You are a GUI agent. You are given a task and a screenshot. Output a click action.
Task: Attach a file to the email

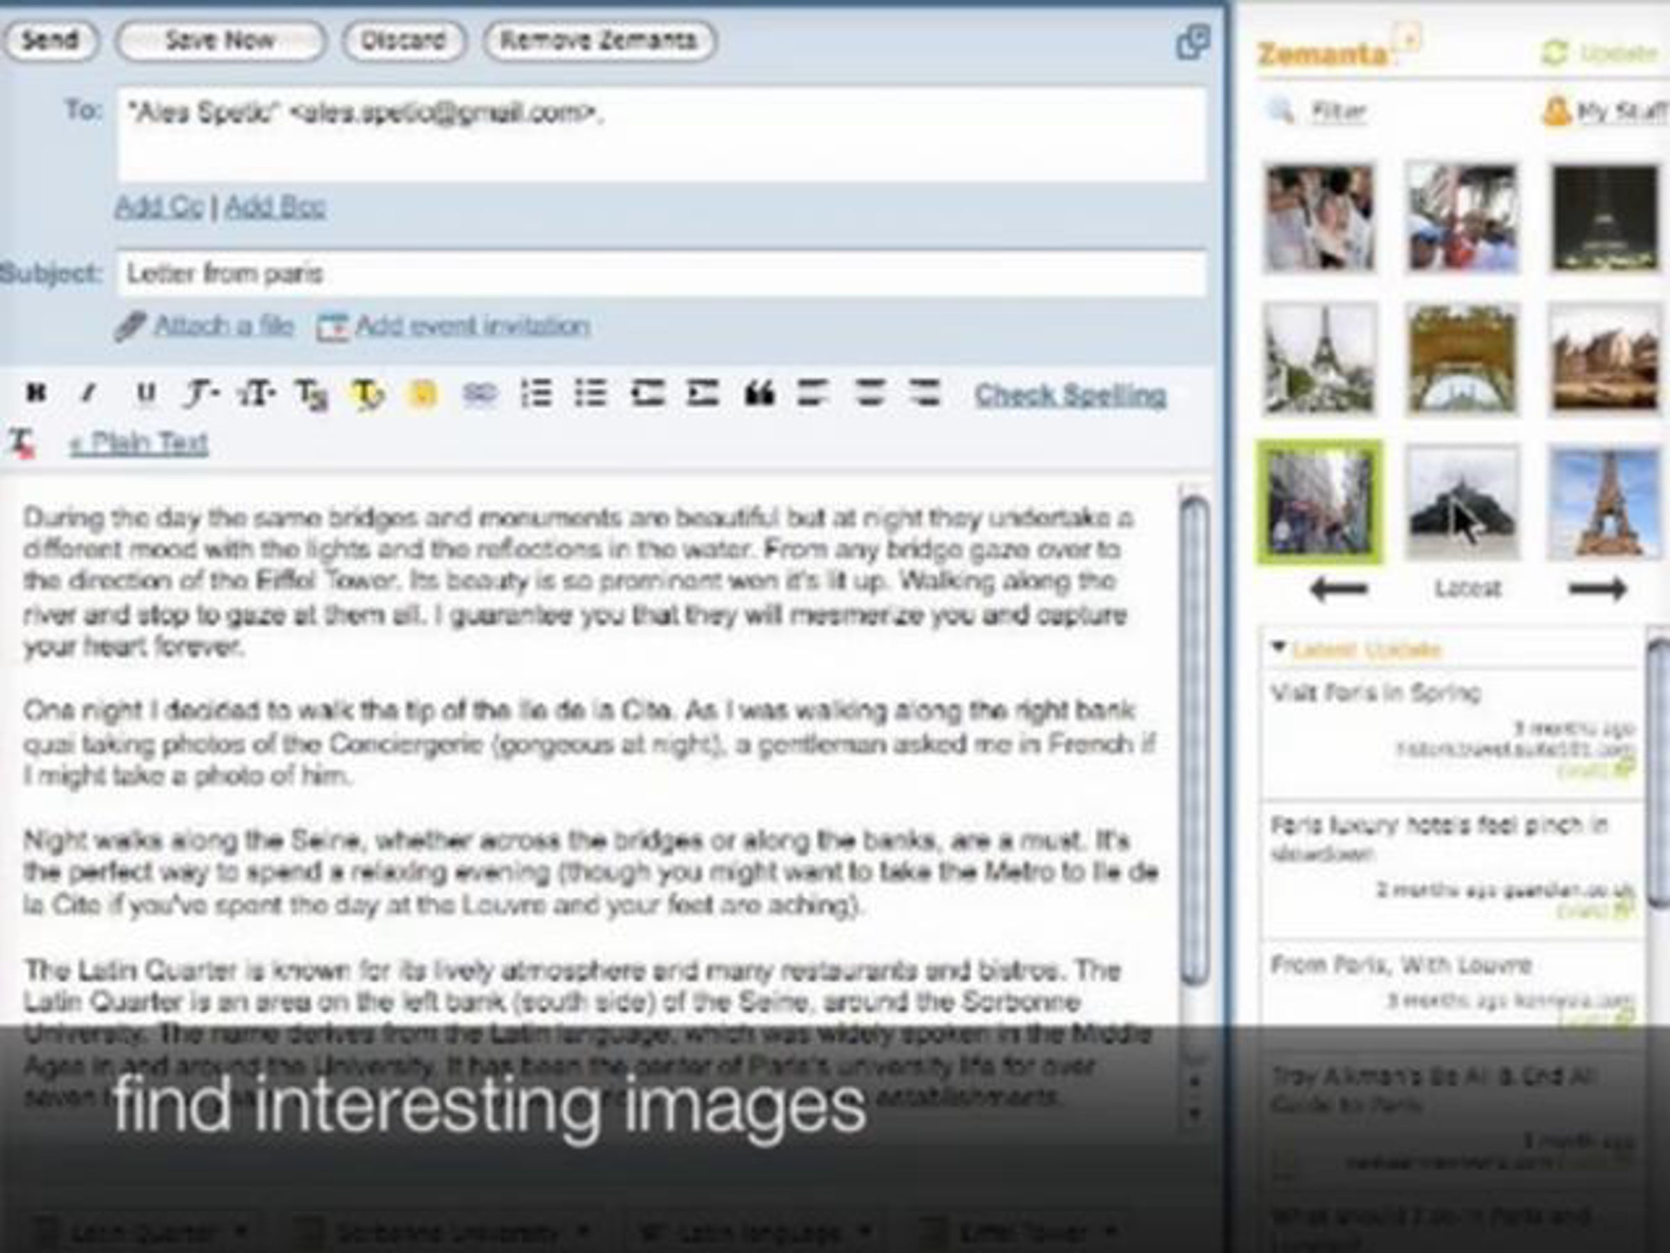point(223,326)
